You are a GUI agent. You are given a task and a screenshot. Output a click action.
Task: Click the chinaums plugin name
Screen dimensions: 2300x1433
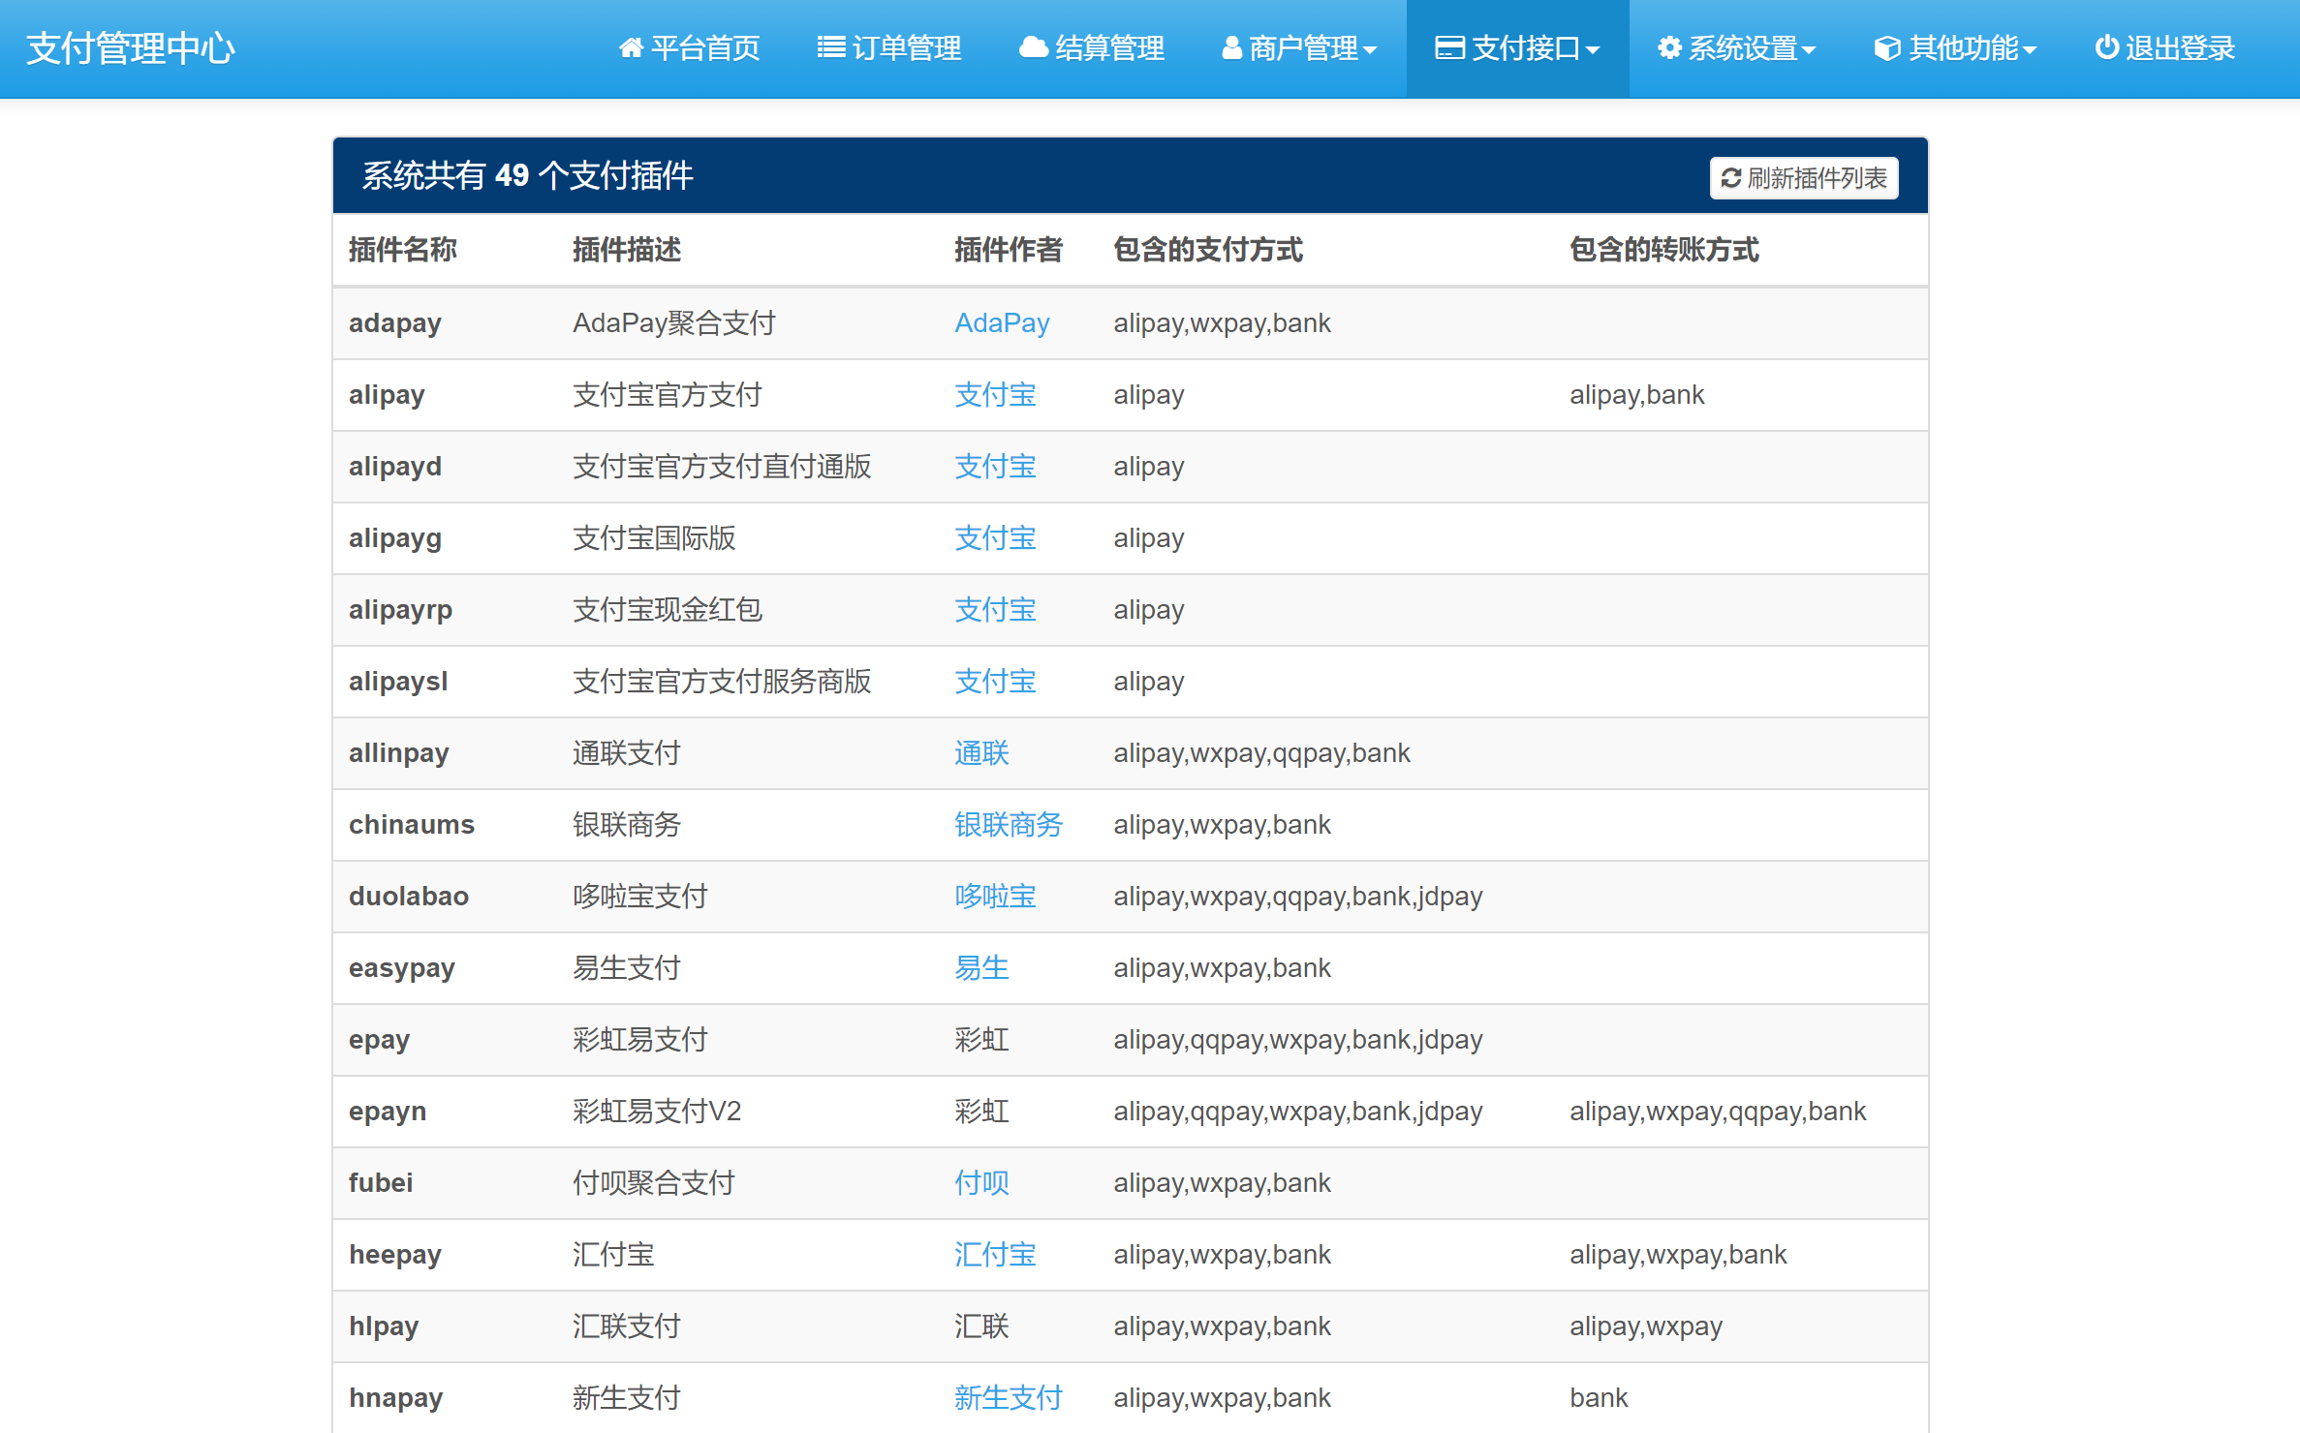tap(412, 824)
